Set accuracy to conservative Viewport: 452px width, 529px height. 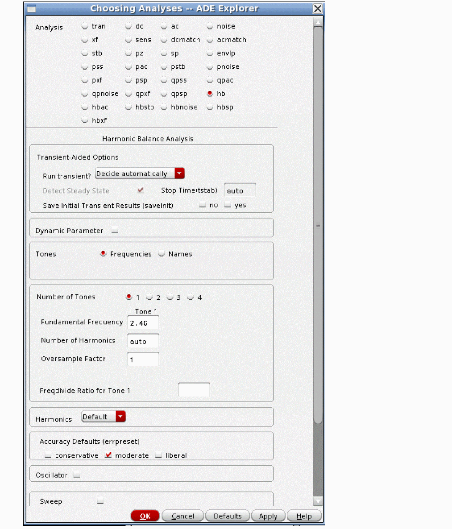point(48,455)
